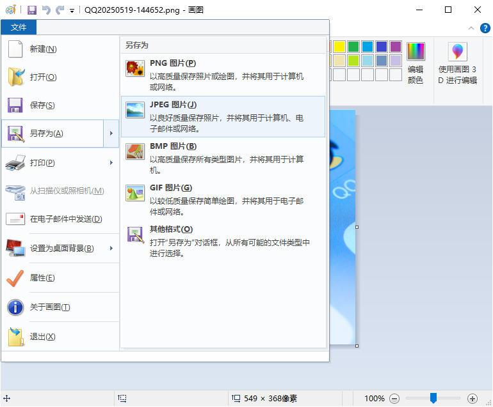Image resolution: width=493 pixels, height=407 pixels.
Task: Click the shapes thumbnail icon for GIF
Action: [135, 193]
